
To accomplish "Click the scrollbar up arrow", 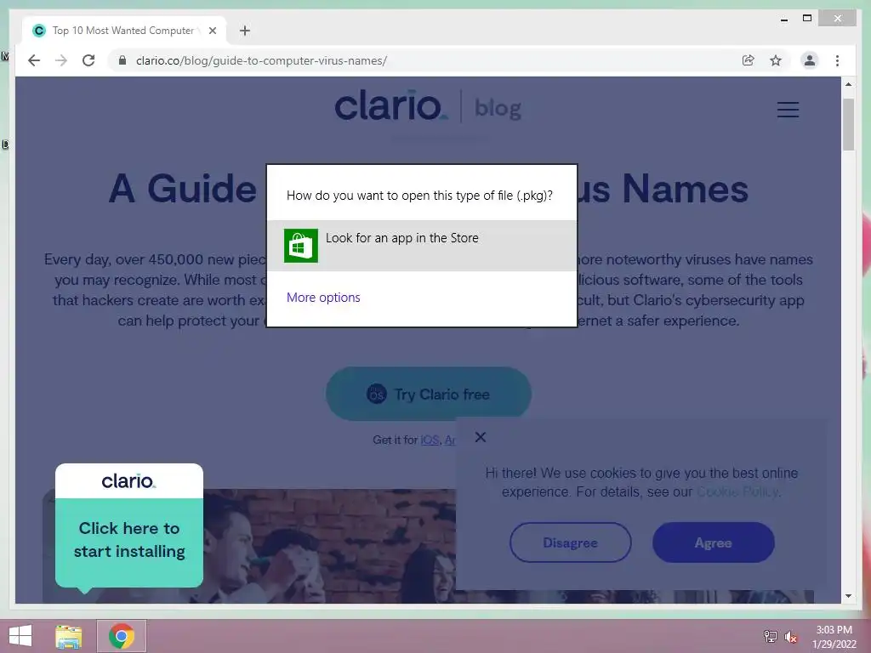I will coord(848,84).
